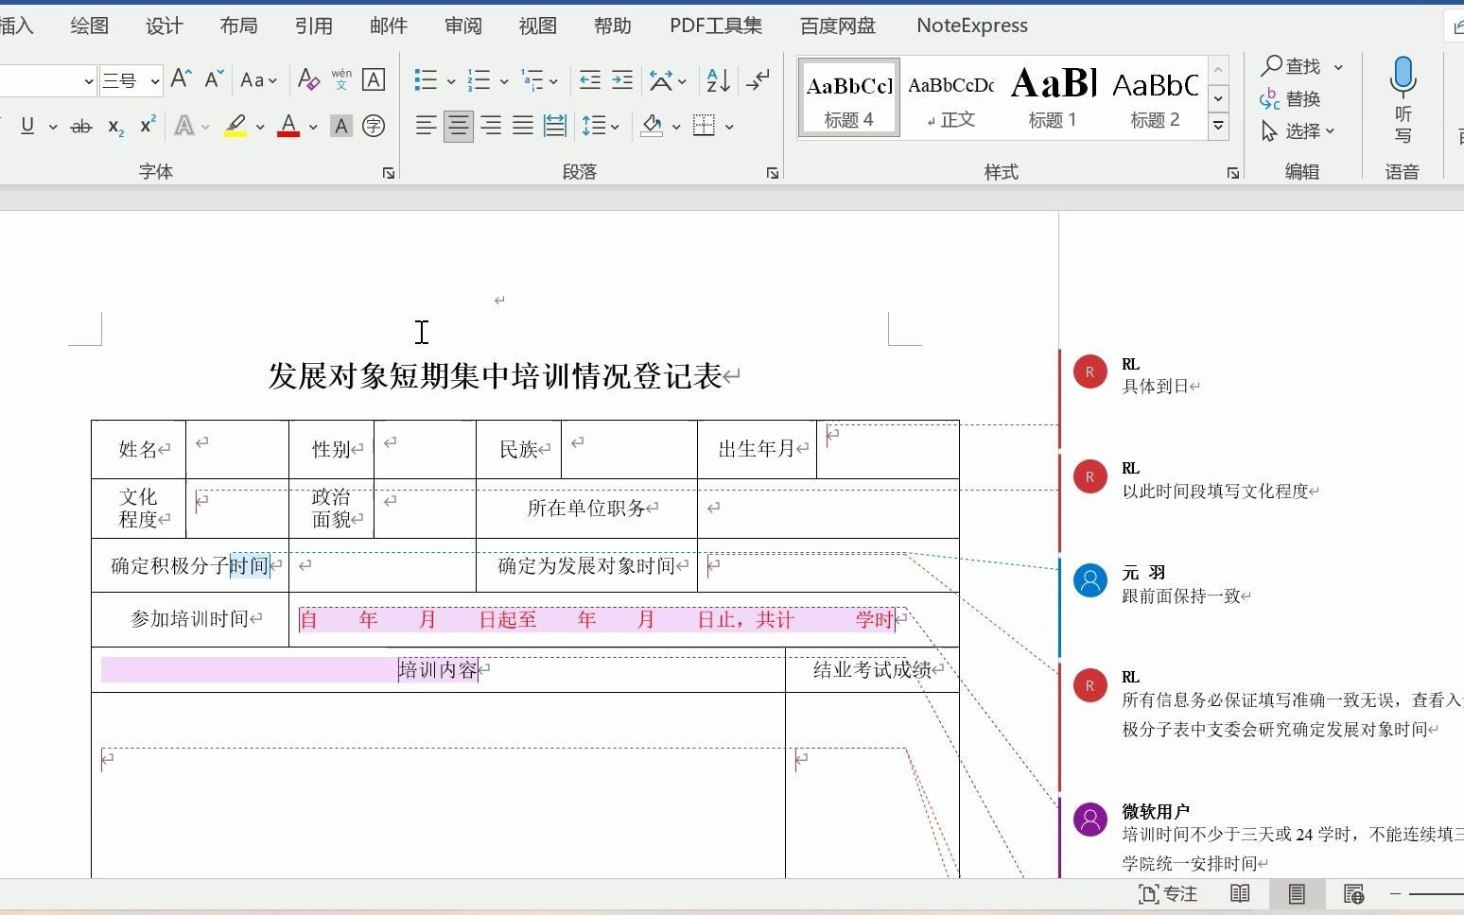Open the PDF工具集 tab
Screen dimensions: 1464x915
coord(715,26)
